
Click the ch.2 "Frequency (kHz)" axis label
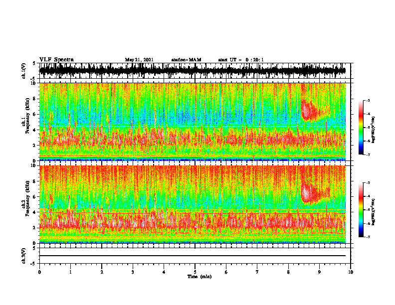tap(28, 198)
